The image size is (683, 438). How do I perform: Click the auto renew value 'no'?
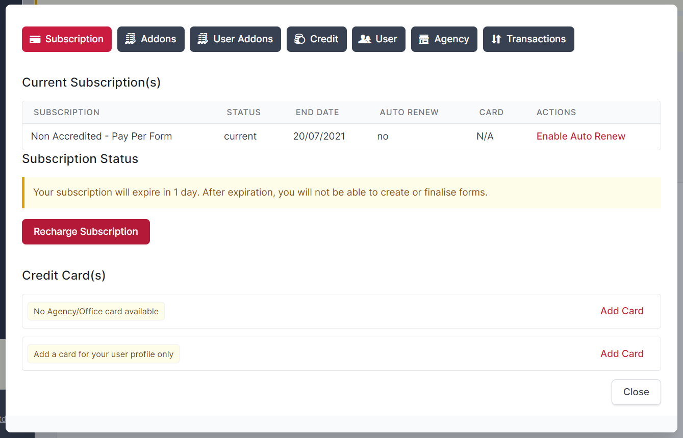point(383,136)
